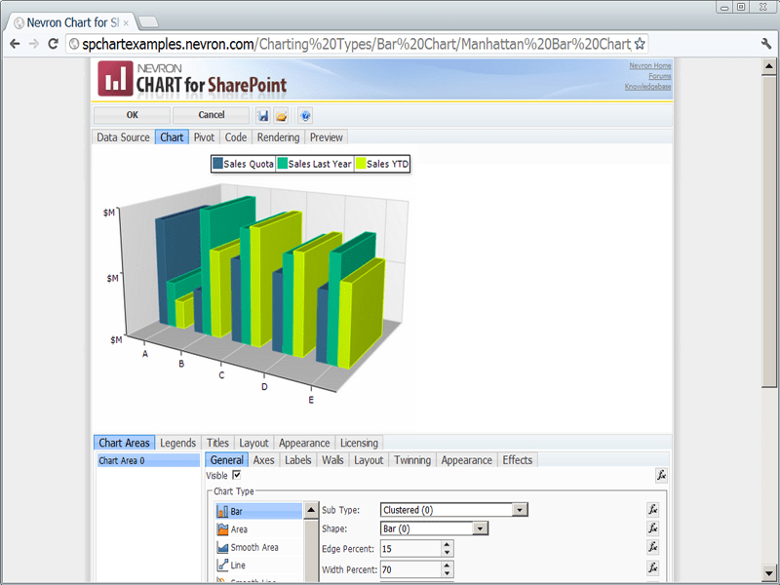Click the save (floppy disk) icon
Screen dimensions: 780x585
point(263,115)
